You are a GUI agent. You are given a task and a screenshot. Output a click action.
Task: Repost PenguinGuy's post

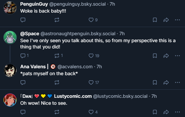(57, 20)
